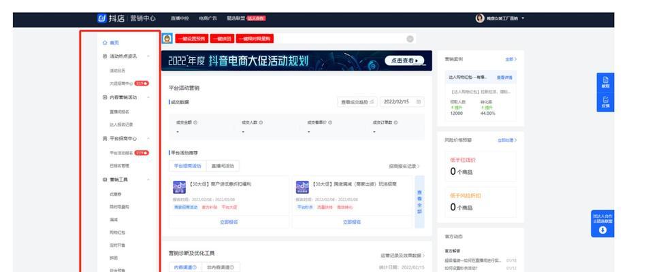This screenshot has height=272, width=648.
Task: Open 精选联盟 in the top navigation
Action: point(236,18)
